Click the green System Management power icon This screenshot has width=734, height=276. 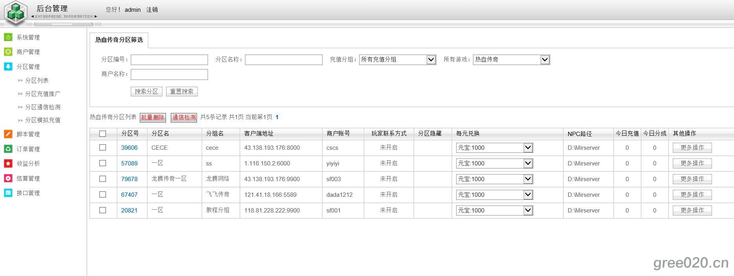pyautogui.click(x=8, y=37)
